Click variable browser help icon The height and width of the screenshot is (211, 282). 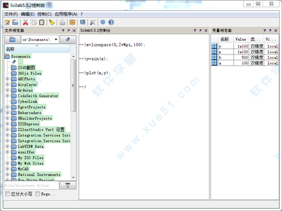point(265,30)
